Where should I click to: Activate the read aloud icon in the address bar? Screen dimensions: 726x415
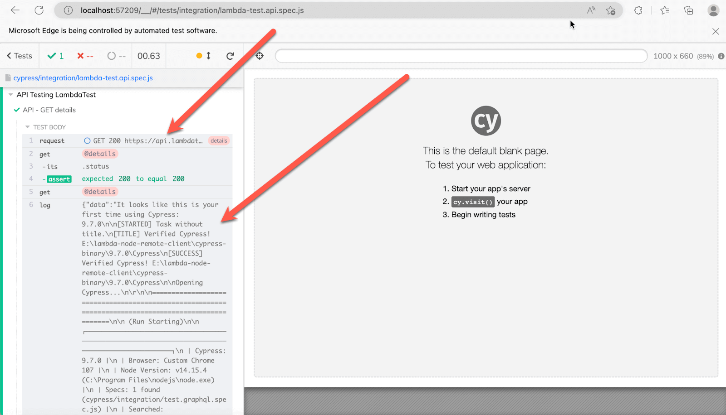click(590, 10)
